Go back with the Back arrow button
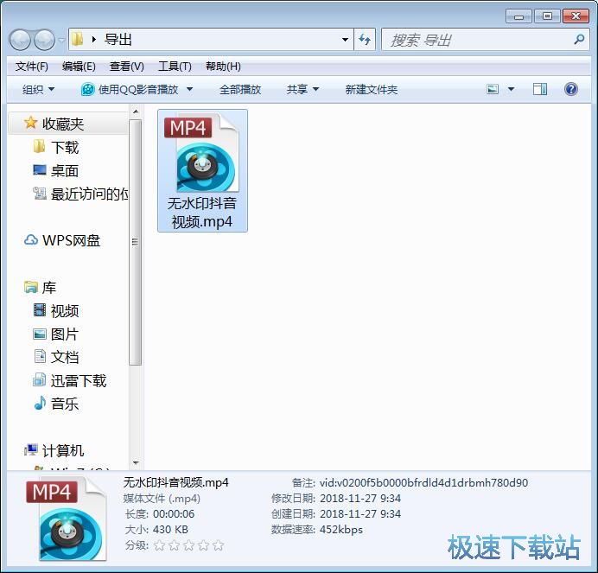 pos(20,40)
